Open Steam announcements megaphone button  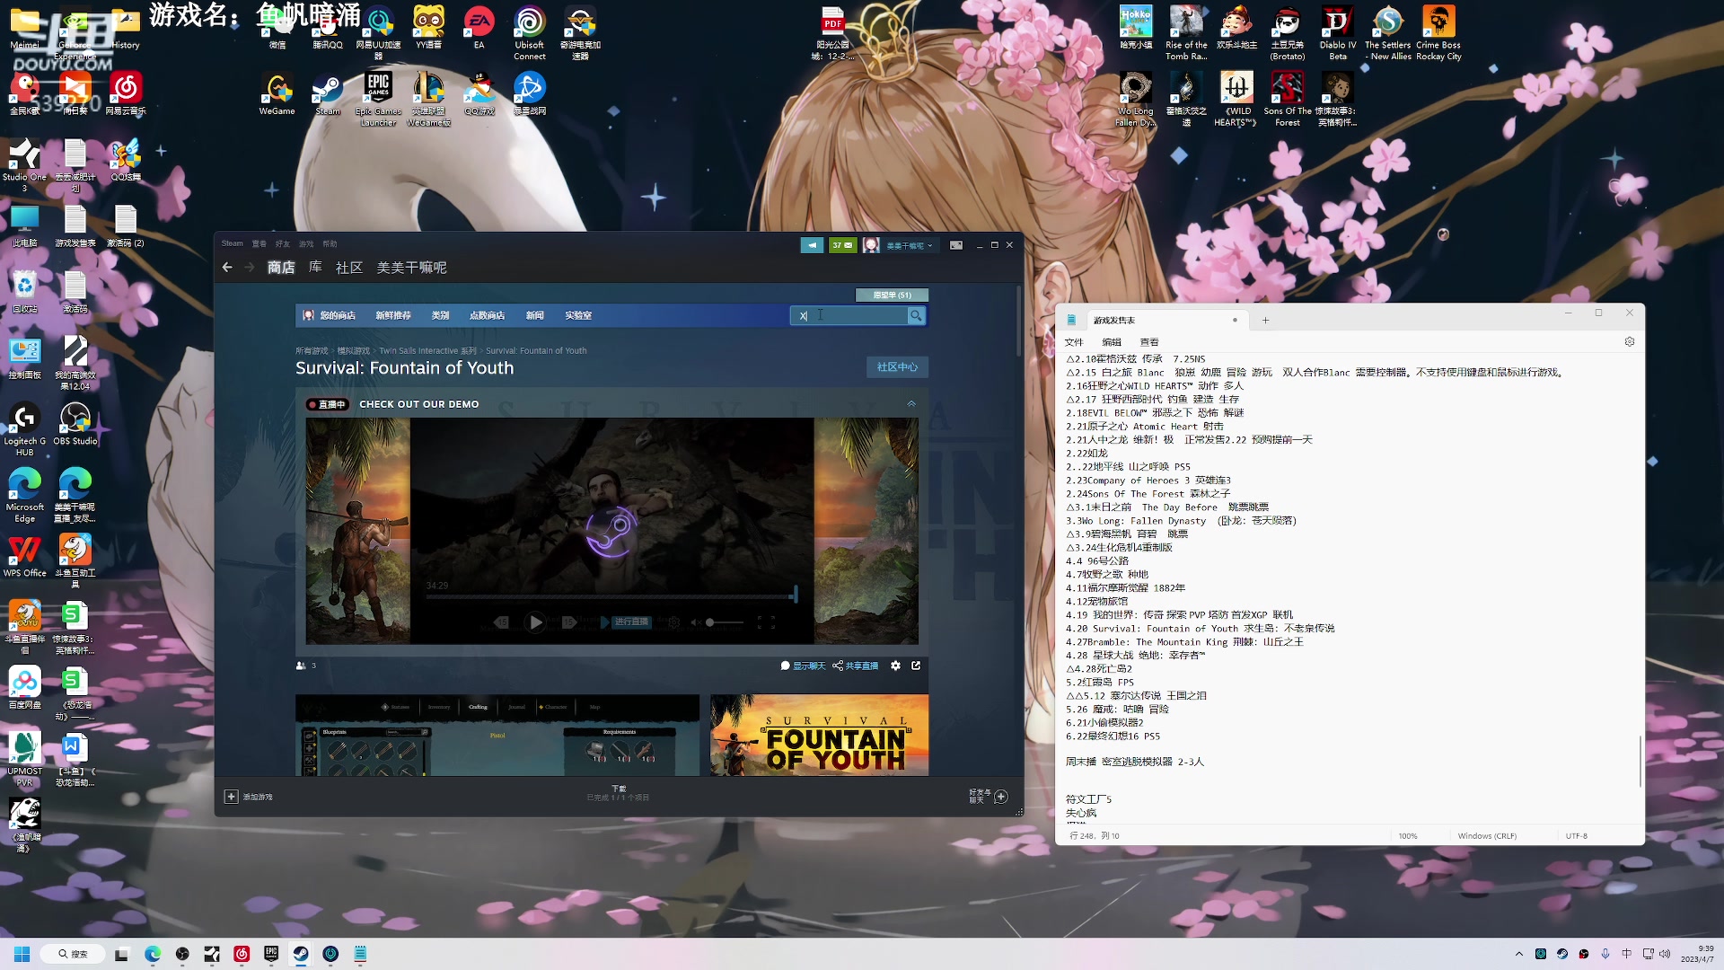tap(812, 245)
